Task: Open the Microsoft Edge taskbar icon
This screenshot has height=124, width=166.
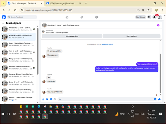Action: pyautogui.click(x=39, y=107)
